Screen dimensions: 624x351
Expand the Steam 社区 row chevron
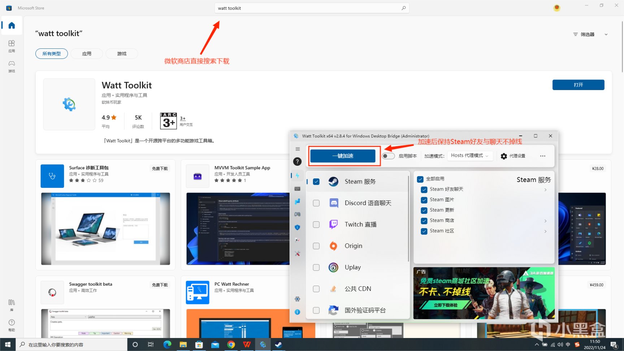[x=545, y=231]
